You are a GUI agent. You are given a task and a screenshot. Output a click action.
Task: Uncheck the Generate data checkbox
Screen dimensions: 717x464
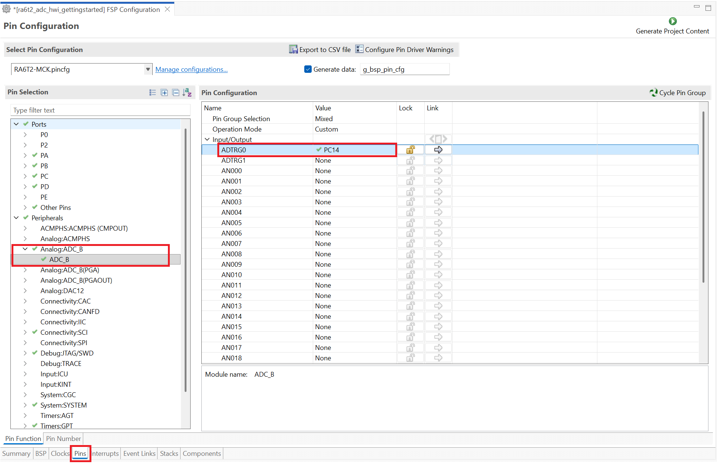pos(308,69)
